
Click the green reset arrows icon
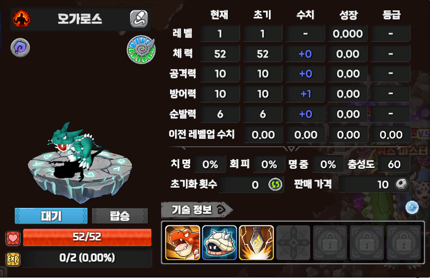pos(275,184)
